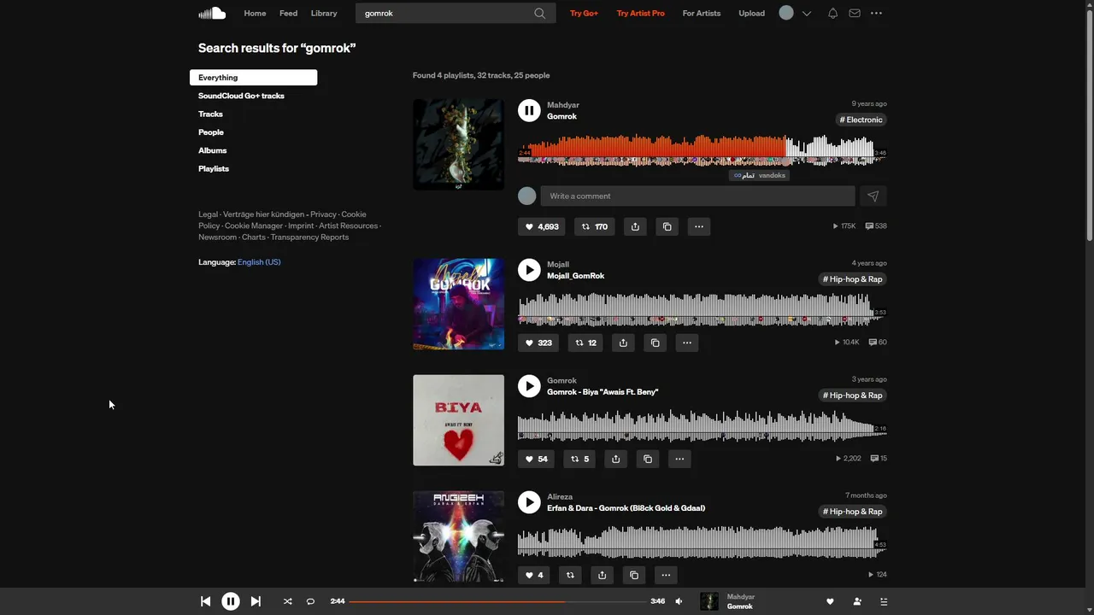Like the Mojall_GomRok track with 323 likes

coord(538,343)
